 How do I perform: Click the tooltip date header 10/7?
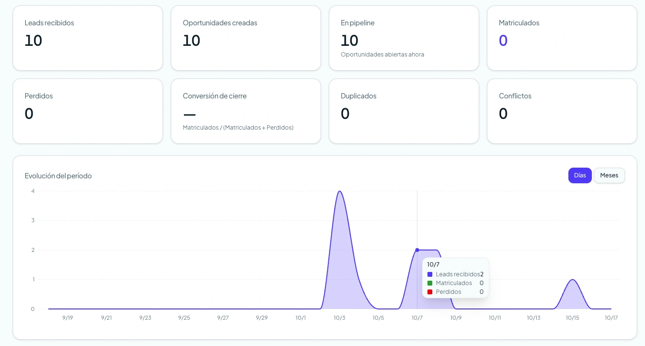433,265
